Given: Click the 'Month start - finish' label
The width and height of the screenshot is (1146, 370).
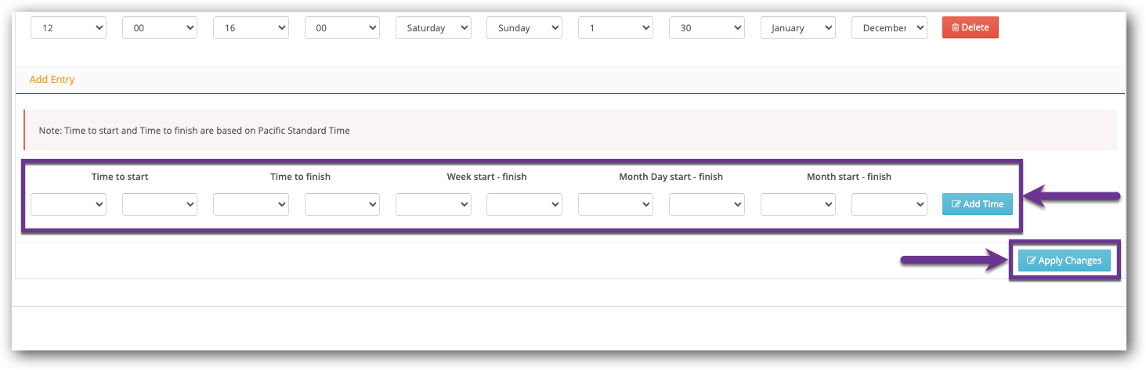Looking at the screenshot, I should (849, 177).
